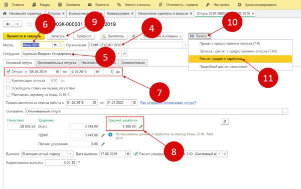The width and height of the screenshot is (301, 189).
Task: Expand the Выплата dropdown
Action: coord(70,154)
